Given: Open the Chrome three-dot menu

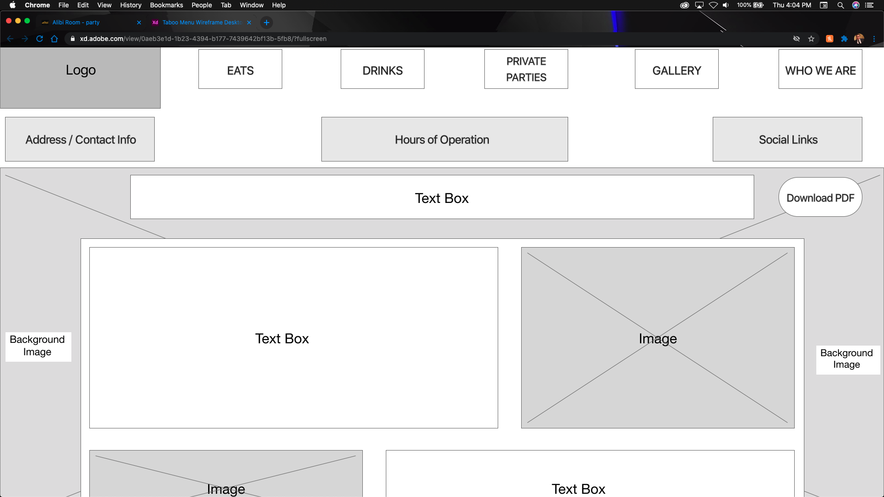Looking at the screenshot, I should (874, 39).
